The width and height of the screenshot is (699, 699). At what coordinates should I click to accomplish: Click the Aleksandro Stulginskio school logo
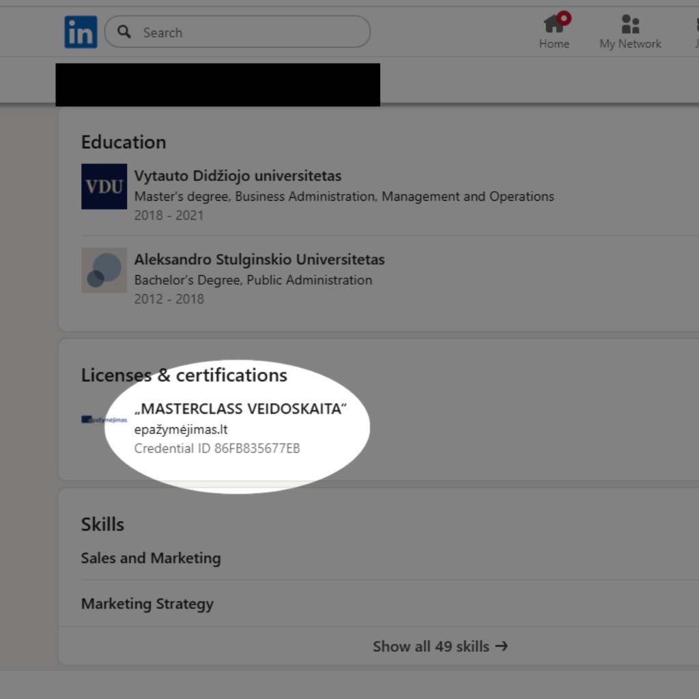click(x=104, y=270)
